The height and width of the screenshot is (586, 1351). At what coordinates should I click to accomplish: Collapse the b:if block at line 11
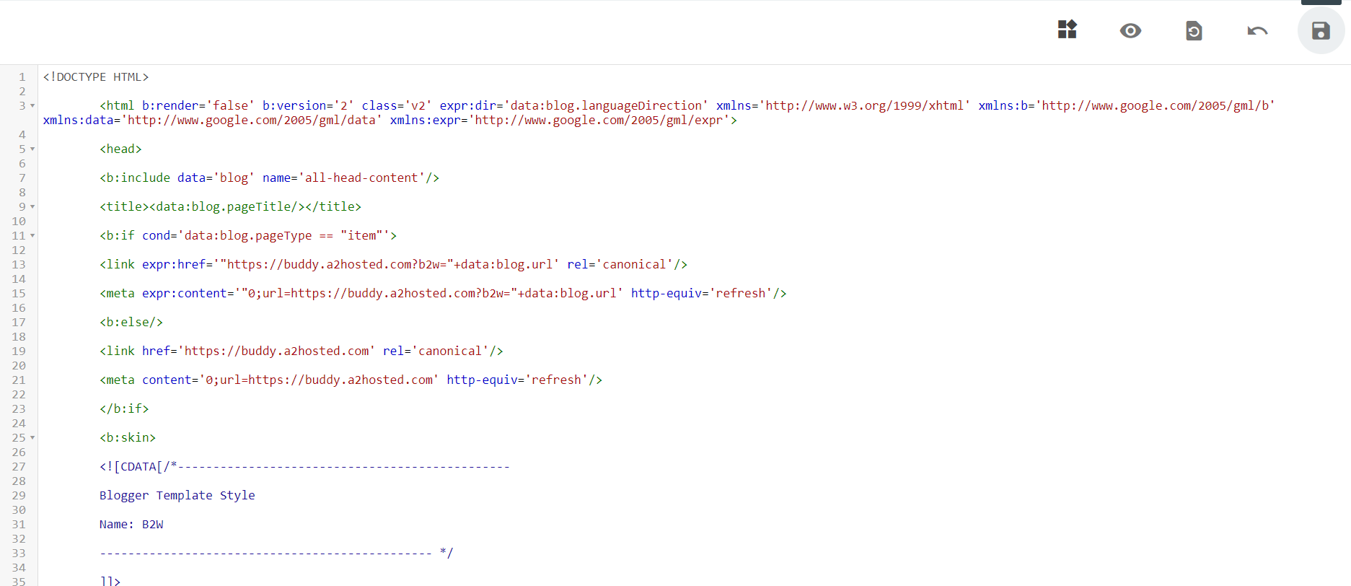[32, 236]
